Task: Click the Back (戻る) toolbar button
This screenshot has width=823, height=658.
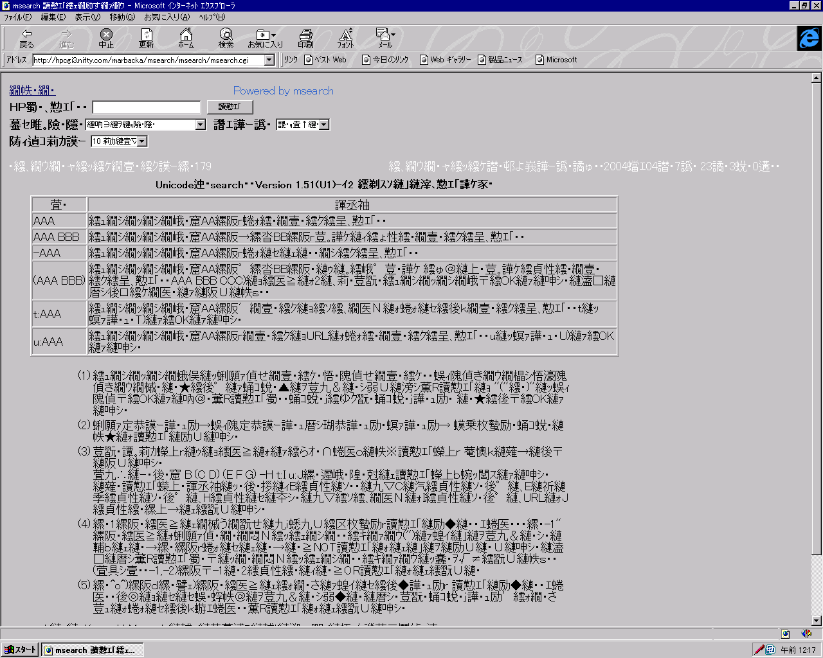Action: (x=26, y=38)
